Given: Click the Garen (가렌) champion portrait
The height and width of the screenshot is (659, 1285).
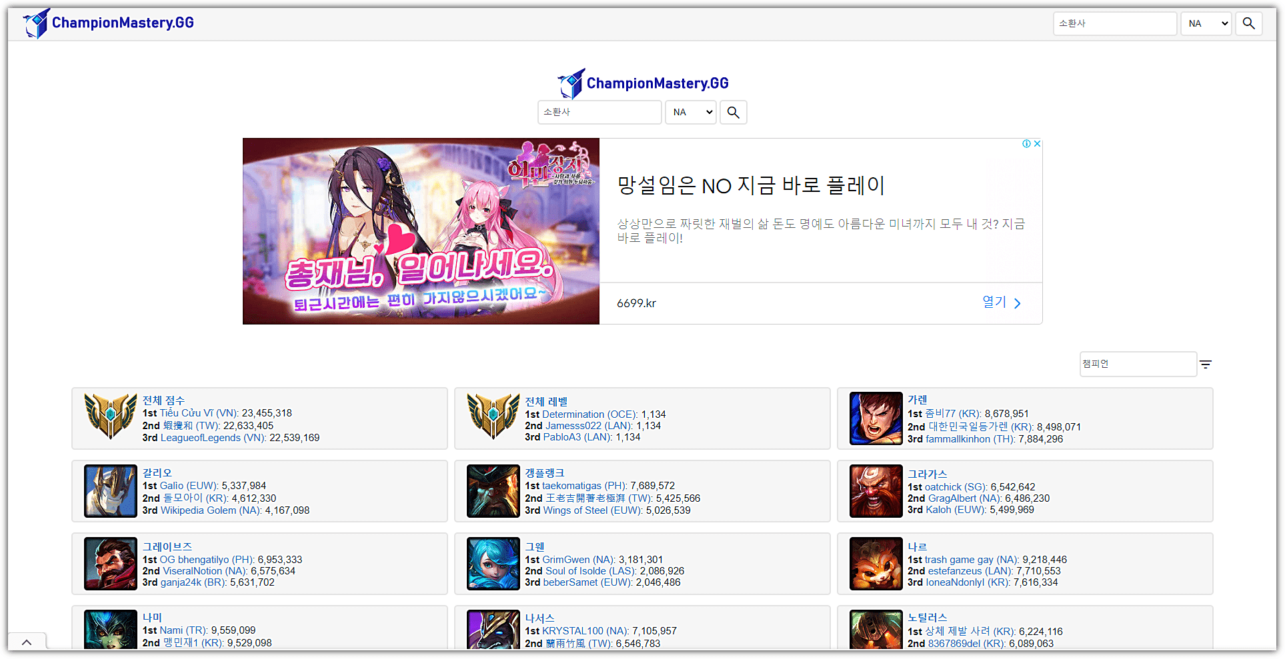Looking at the screenshot, I should [876, 418].
